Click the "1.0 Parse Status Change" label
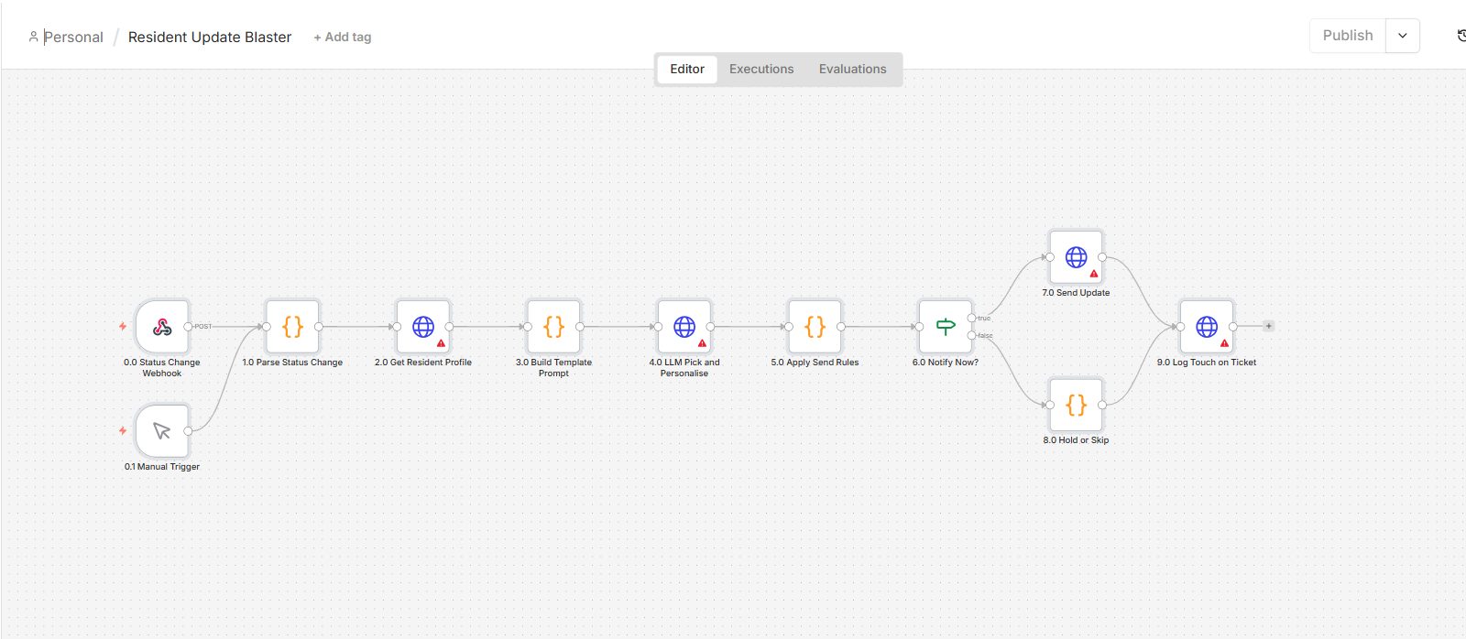1466x639 pixels. (292, 363)
